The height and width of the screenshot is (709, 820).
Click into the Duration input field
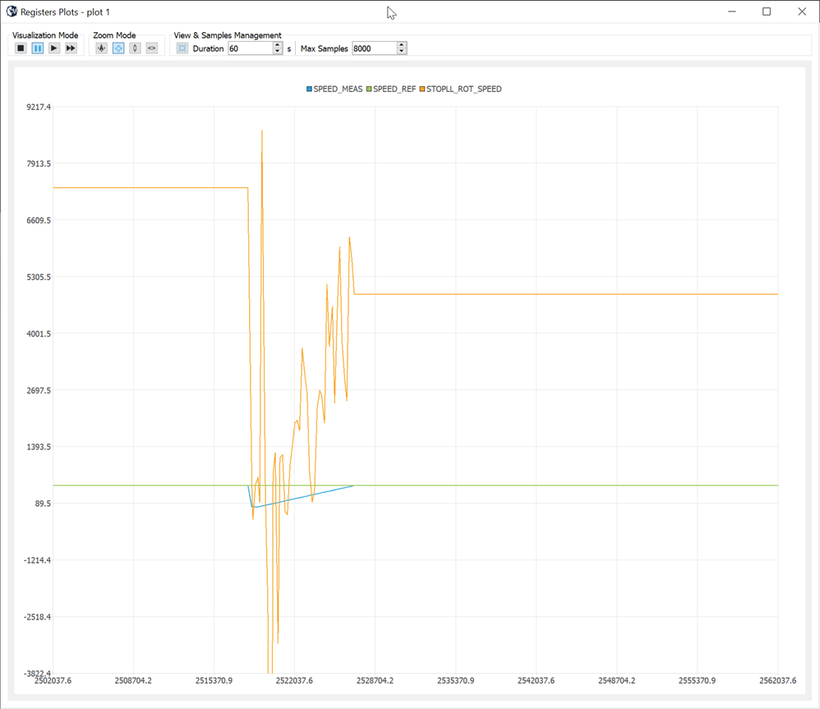[x=251, y=48]
